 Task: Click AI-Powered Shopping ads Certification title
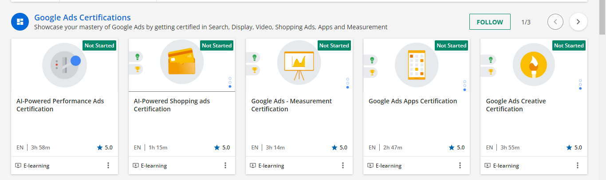(172, 105)
